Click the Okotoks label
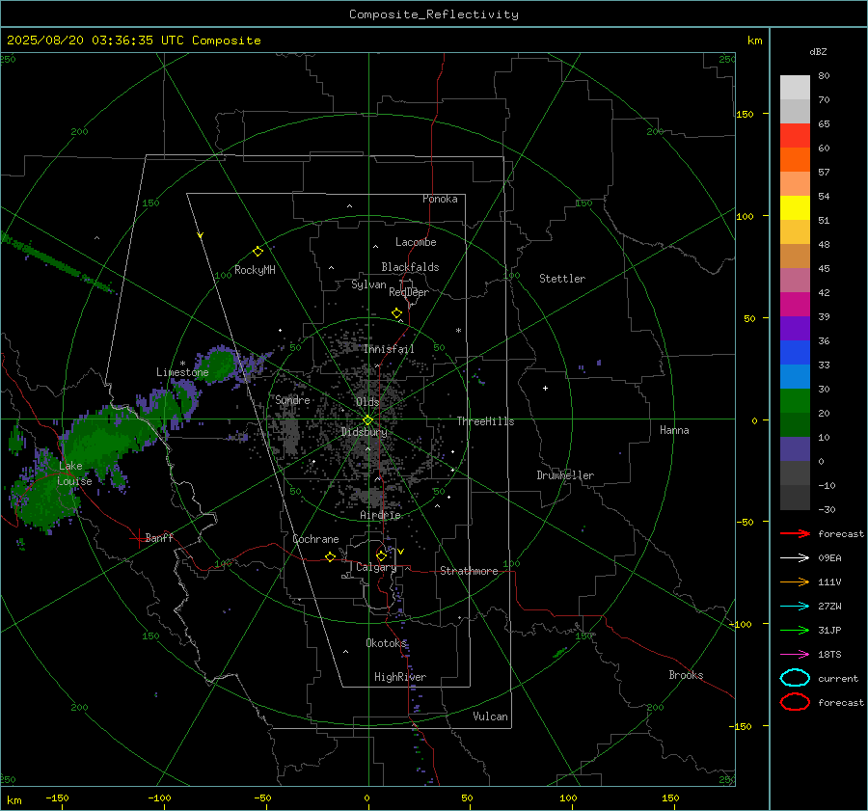The width and height of the screenshot is (868, 811). pos(386,643)
